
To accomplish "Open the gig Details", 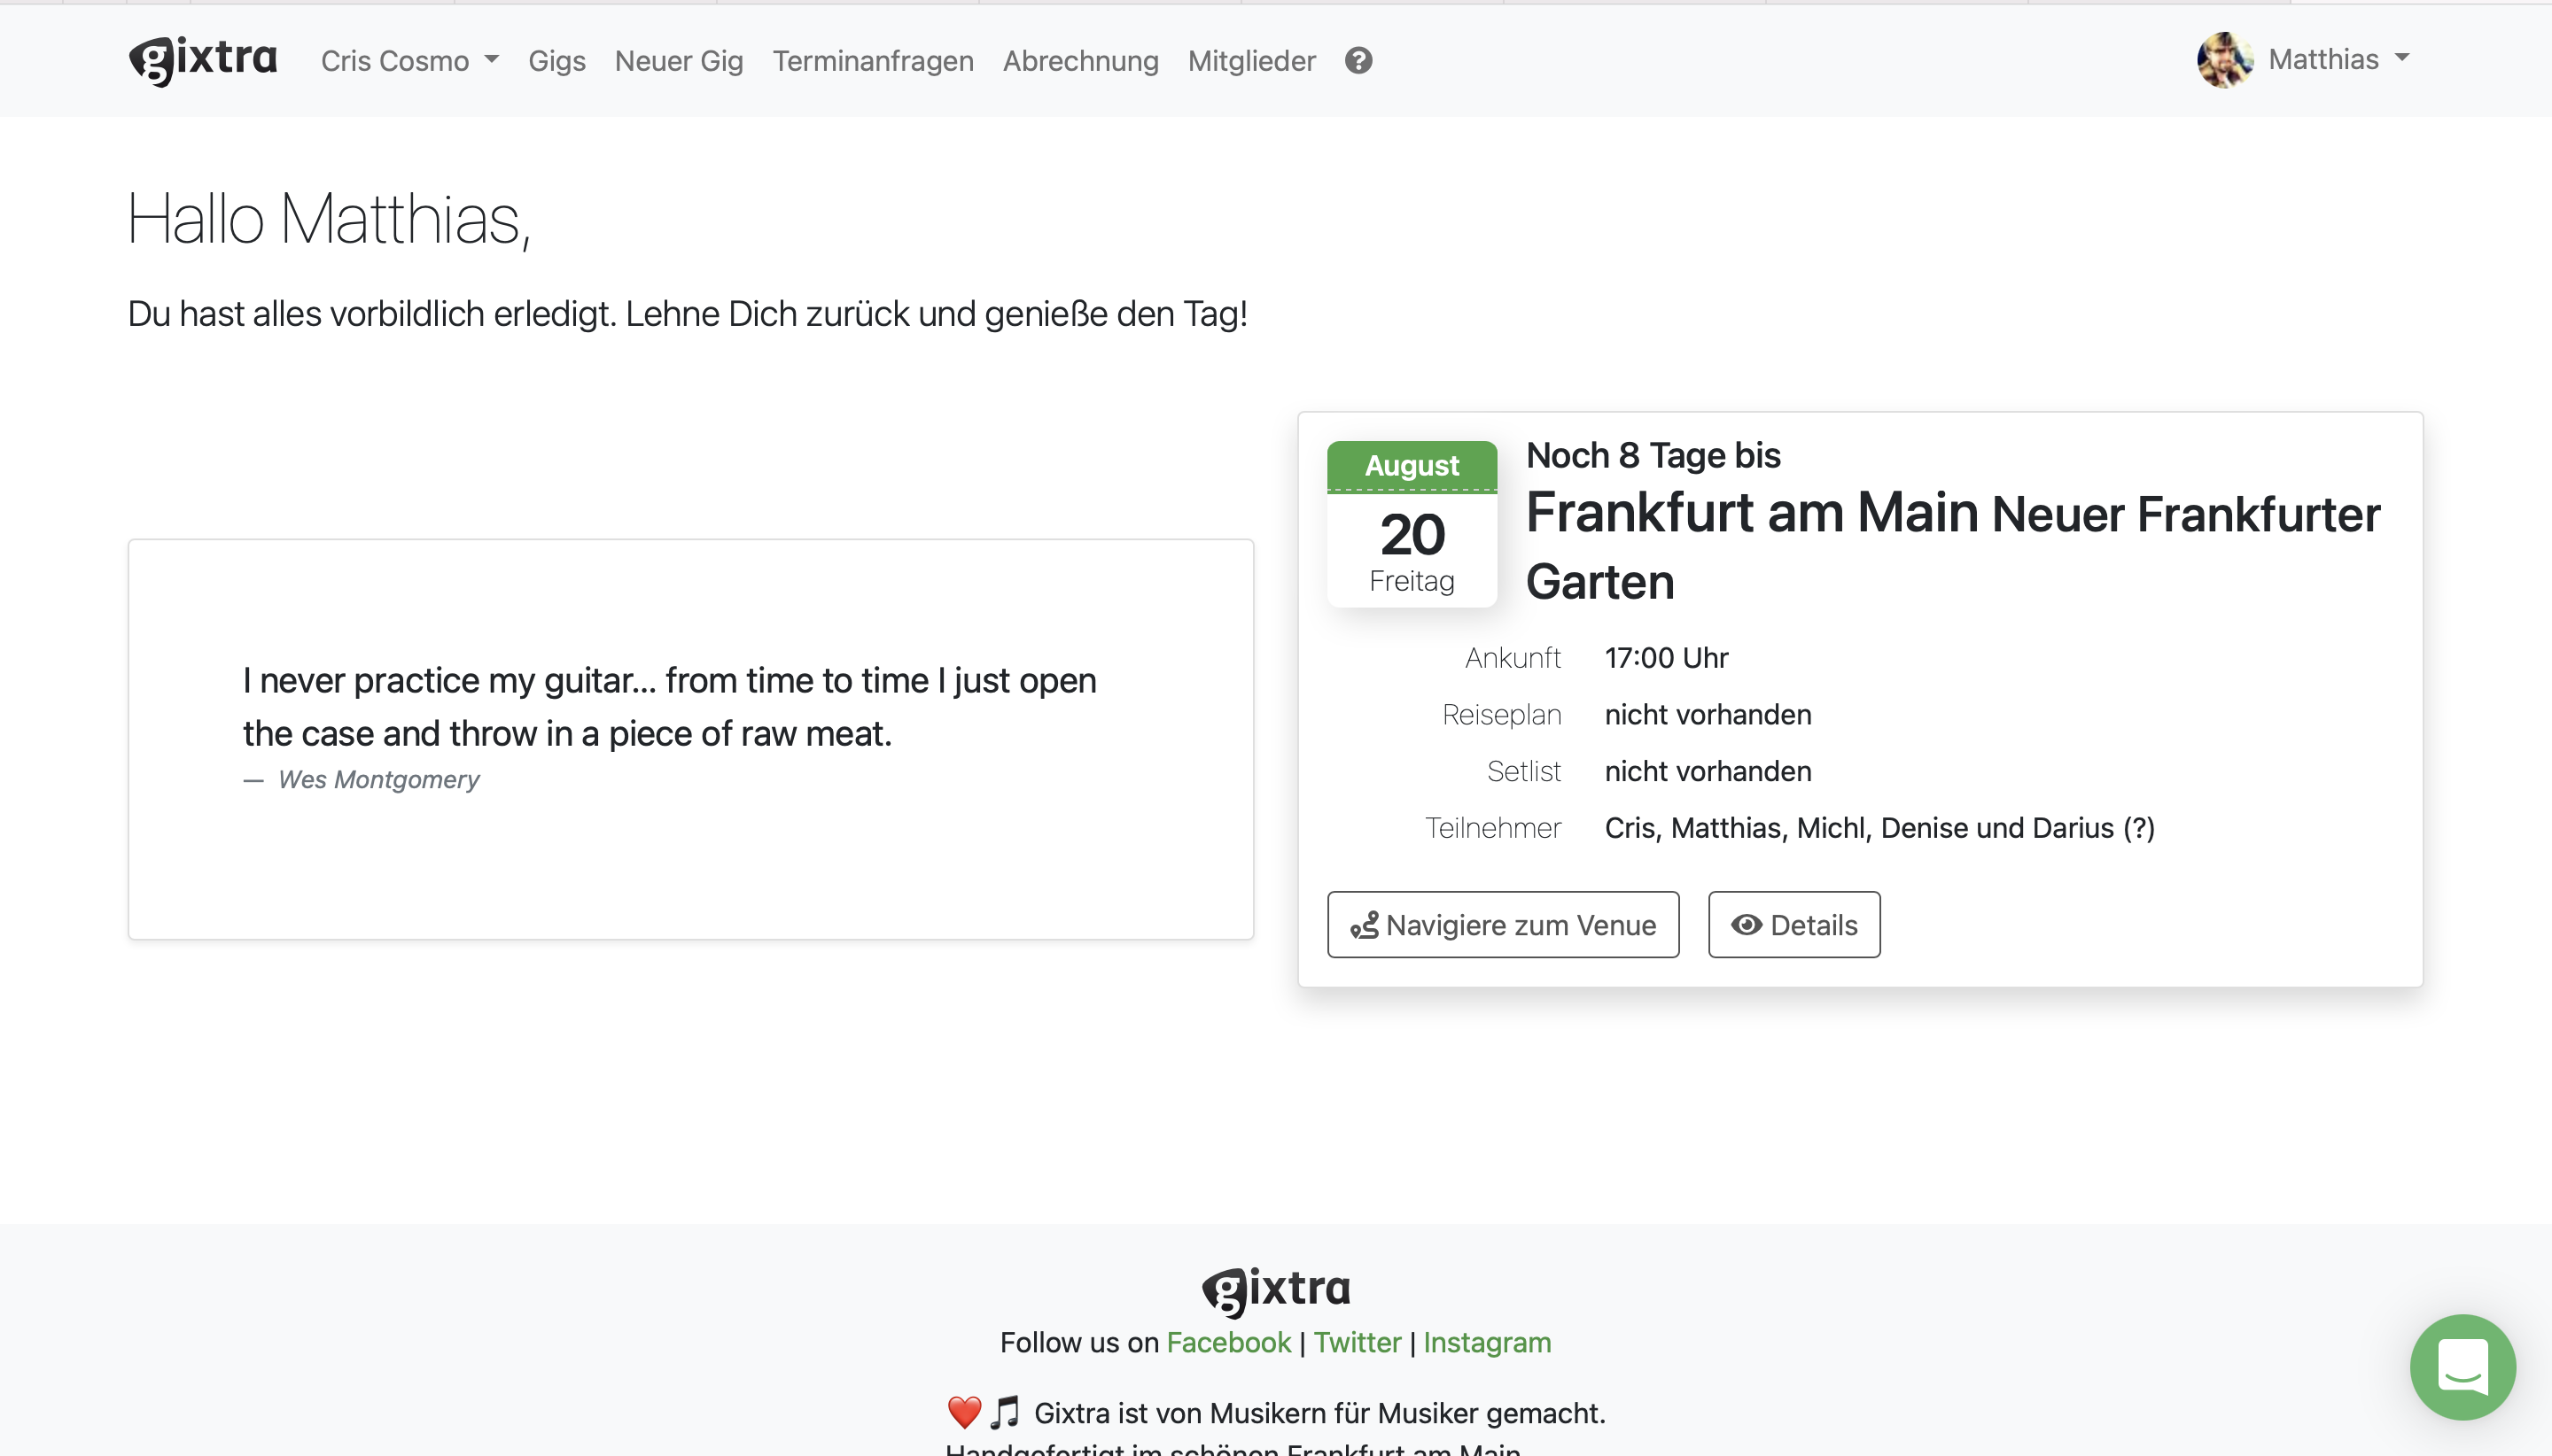I will point(1793,925).
